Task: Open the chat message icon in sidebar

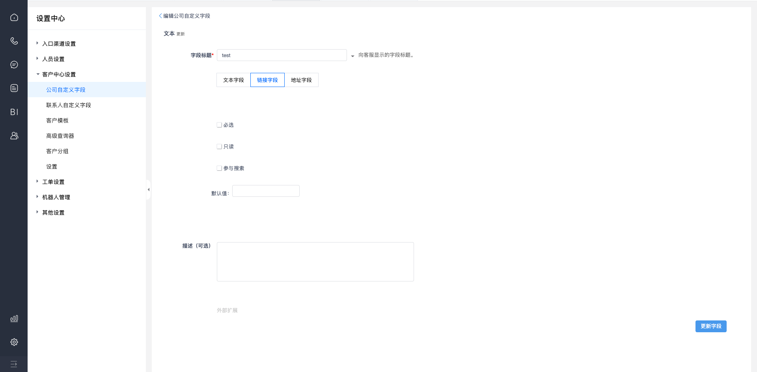Action: coord(14,65)
